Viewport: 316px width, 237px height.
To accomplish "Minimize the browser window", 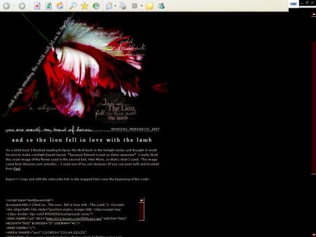I will 302,3.
